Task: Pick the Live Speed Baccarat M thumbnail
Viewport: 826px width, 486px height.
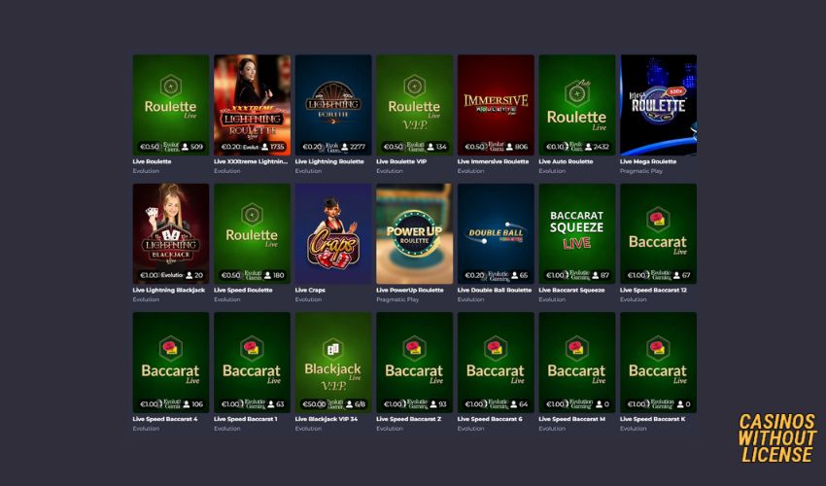Action: click(x=577, y=363)
